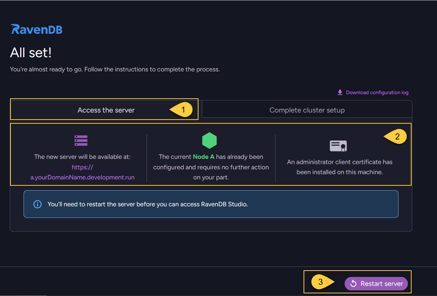The image size is (437, 296).
Task: Click the All set! heading
Action: tap(31, 53)
